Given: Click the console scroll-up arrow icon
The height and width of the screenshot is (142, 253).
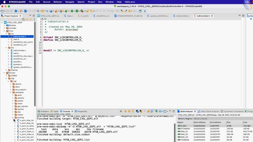Looking at the screenshot, I should (x=129, y=111).
